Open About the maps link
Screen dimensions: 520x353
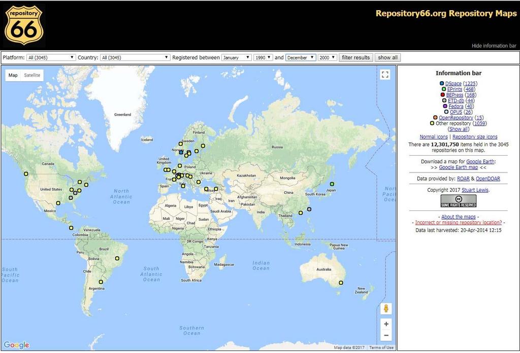pyautogui.click(x=459, y=217)
